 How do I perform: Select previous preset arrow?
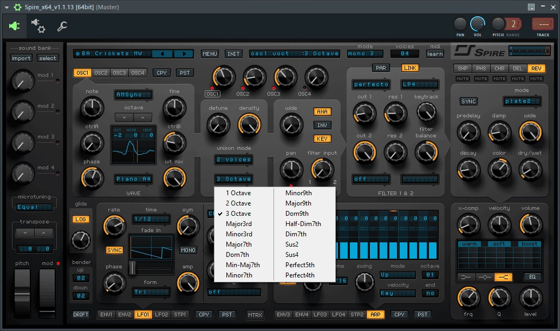click(162, 54)
